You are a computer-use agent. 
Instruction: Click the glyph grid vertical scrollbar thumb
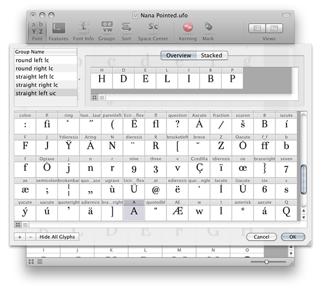point(304,180)
